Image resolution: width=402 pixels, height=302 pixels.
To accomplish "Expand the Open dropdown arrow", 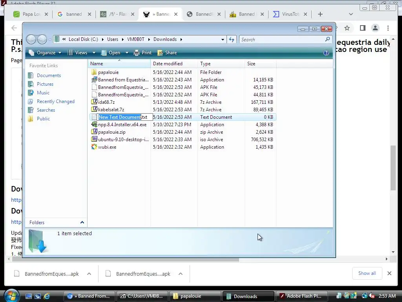I will 127,53.
